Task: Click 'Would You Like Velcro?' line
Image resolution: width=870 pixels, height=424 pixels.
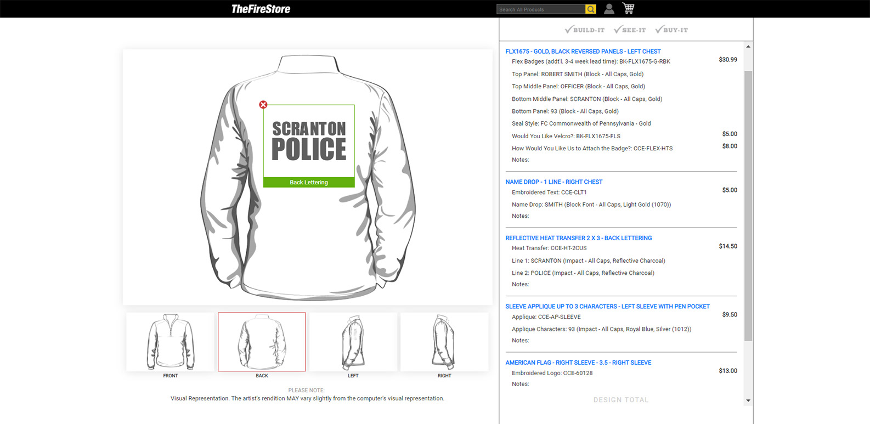Action: (x=566, y=136)
